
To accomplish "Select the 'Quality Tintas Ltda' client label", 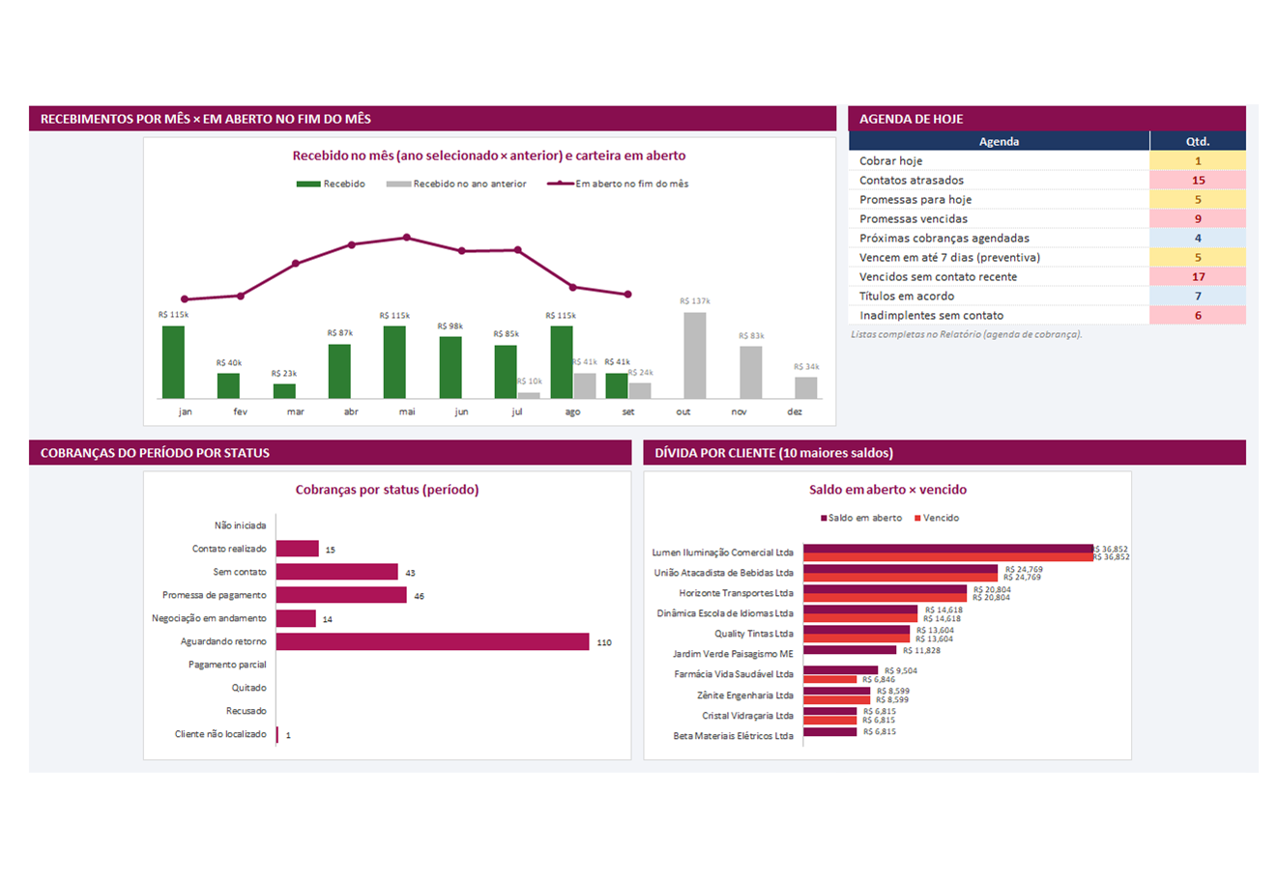I will click(754, 634).
